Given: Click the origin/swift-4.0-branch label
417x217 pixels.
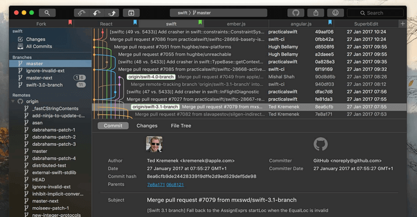Looking at the screenshot, I should [x=151, y=77].
